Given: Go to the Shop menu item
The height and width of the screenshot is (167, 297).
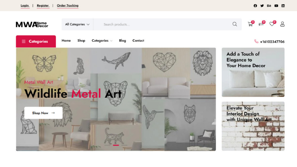Looking at the screenshot, I should pos(81,40).
